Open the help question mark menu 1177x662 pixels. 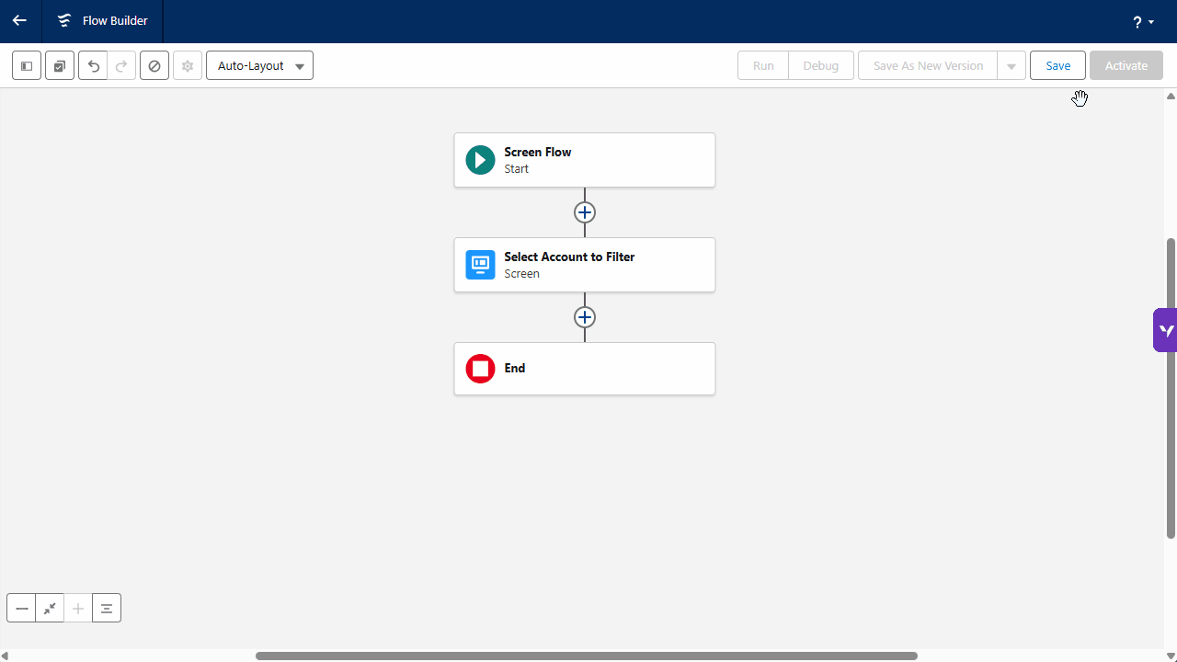1143,22
